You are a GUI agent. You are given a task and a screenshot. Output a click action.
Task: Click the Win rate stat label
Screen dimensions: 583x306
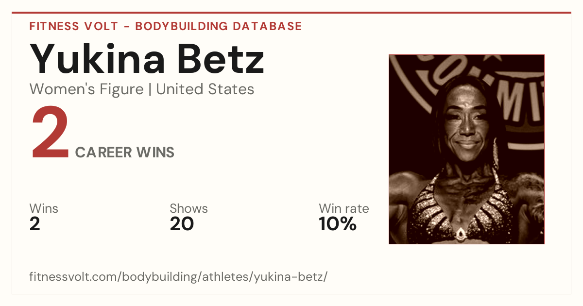click(344, 209)
